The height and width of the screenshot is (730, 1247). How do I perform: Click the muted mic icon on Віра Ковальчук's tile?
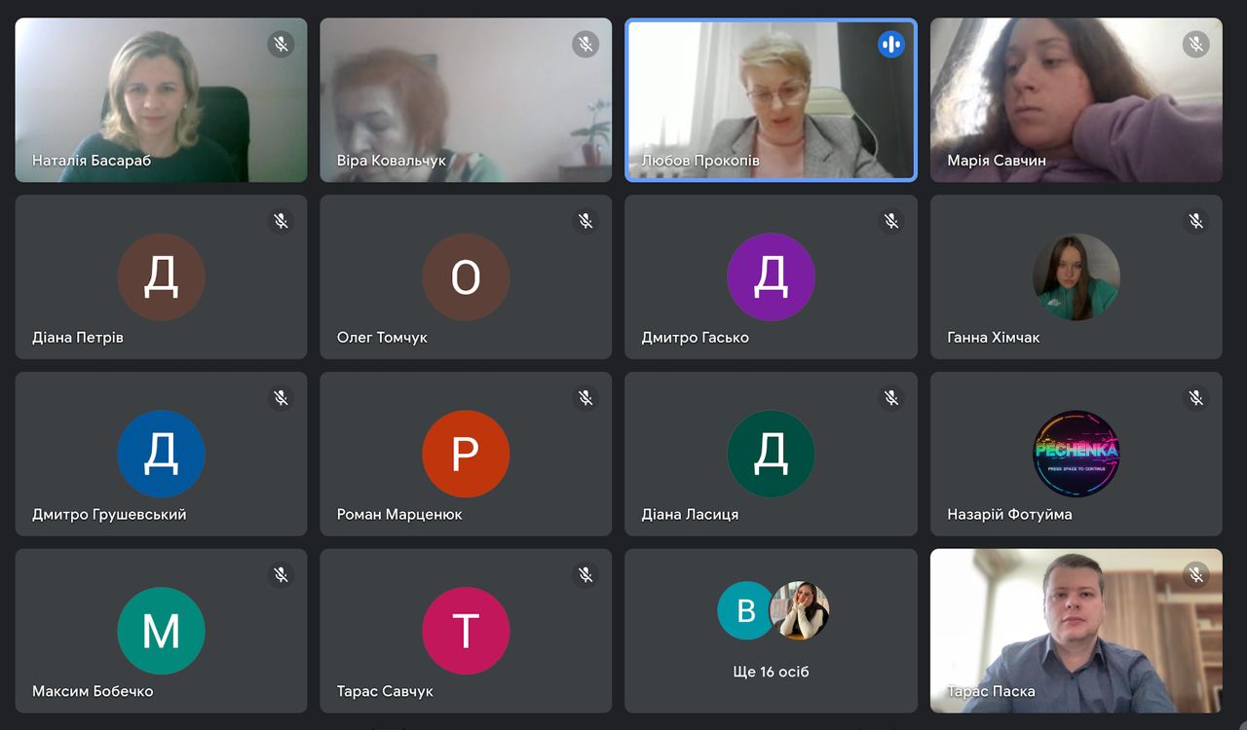coord(586,44)
